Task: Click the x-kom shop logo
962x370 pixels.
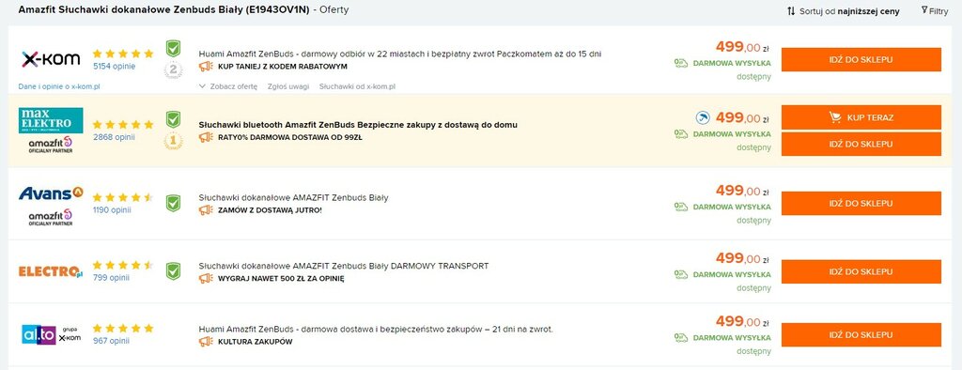Action: (x=51, y=59)
